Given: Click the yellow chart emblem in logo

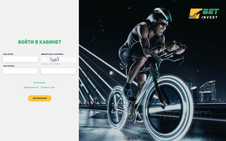Looking at the screenshot, I should pyautogui.click(x=195, y=14).
